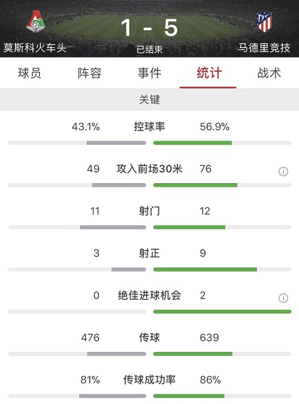The height and width of the screenshot is (404, 299).
Task: Click the 关键 section header
Action: (x=150, y=99)
